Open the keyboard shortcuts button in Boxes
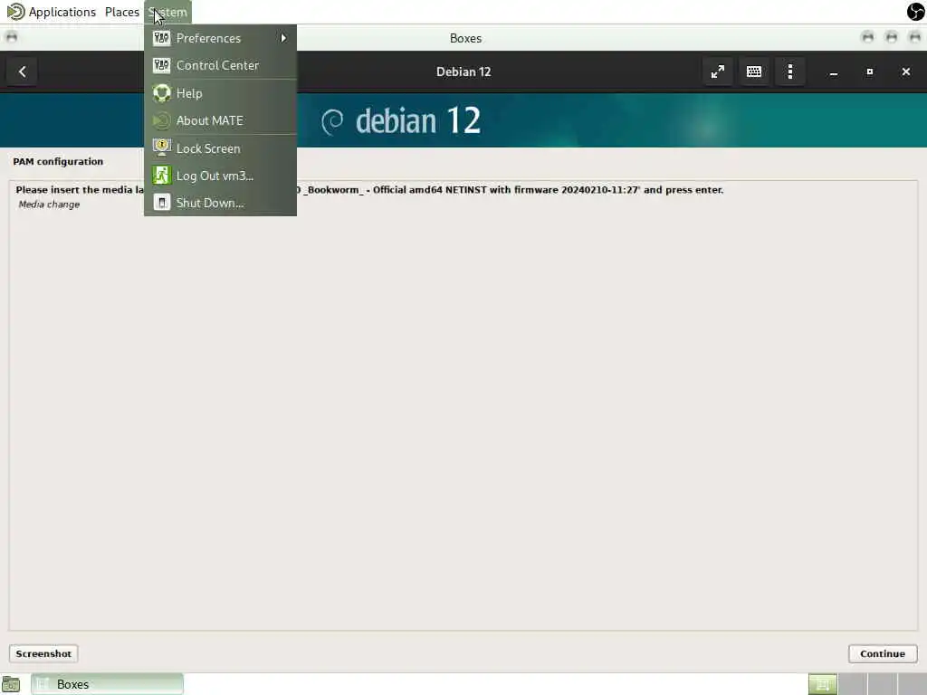 pyautogui.click(x=754, y=71)
